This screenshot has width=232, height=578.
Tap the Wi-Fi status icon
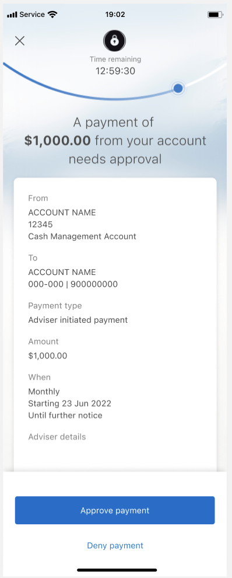(x=53, y=15)
